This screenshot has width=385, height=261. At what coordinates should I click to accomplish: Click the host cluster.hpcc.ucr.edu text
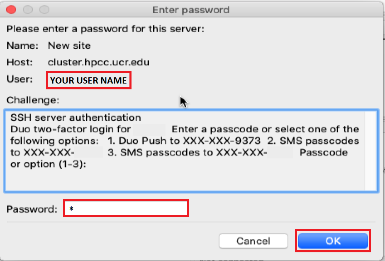pyautogui.click(x=99, y=62)
